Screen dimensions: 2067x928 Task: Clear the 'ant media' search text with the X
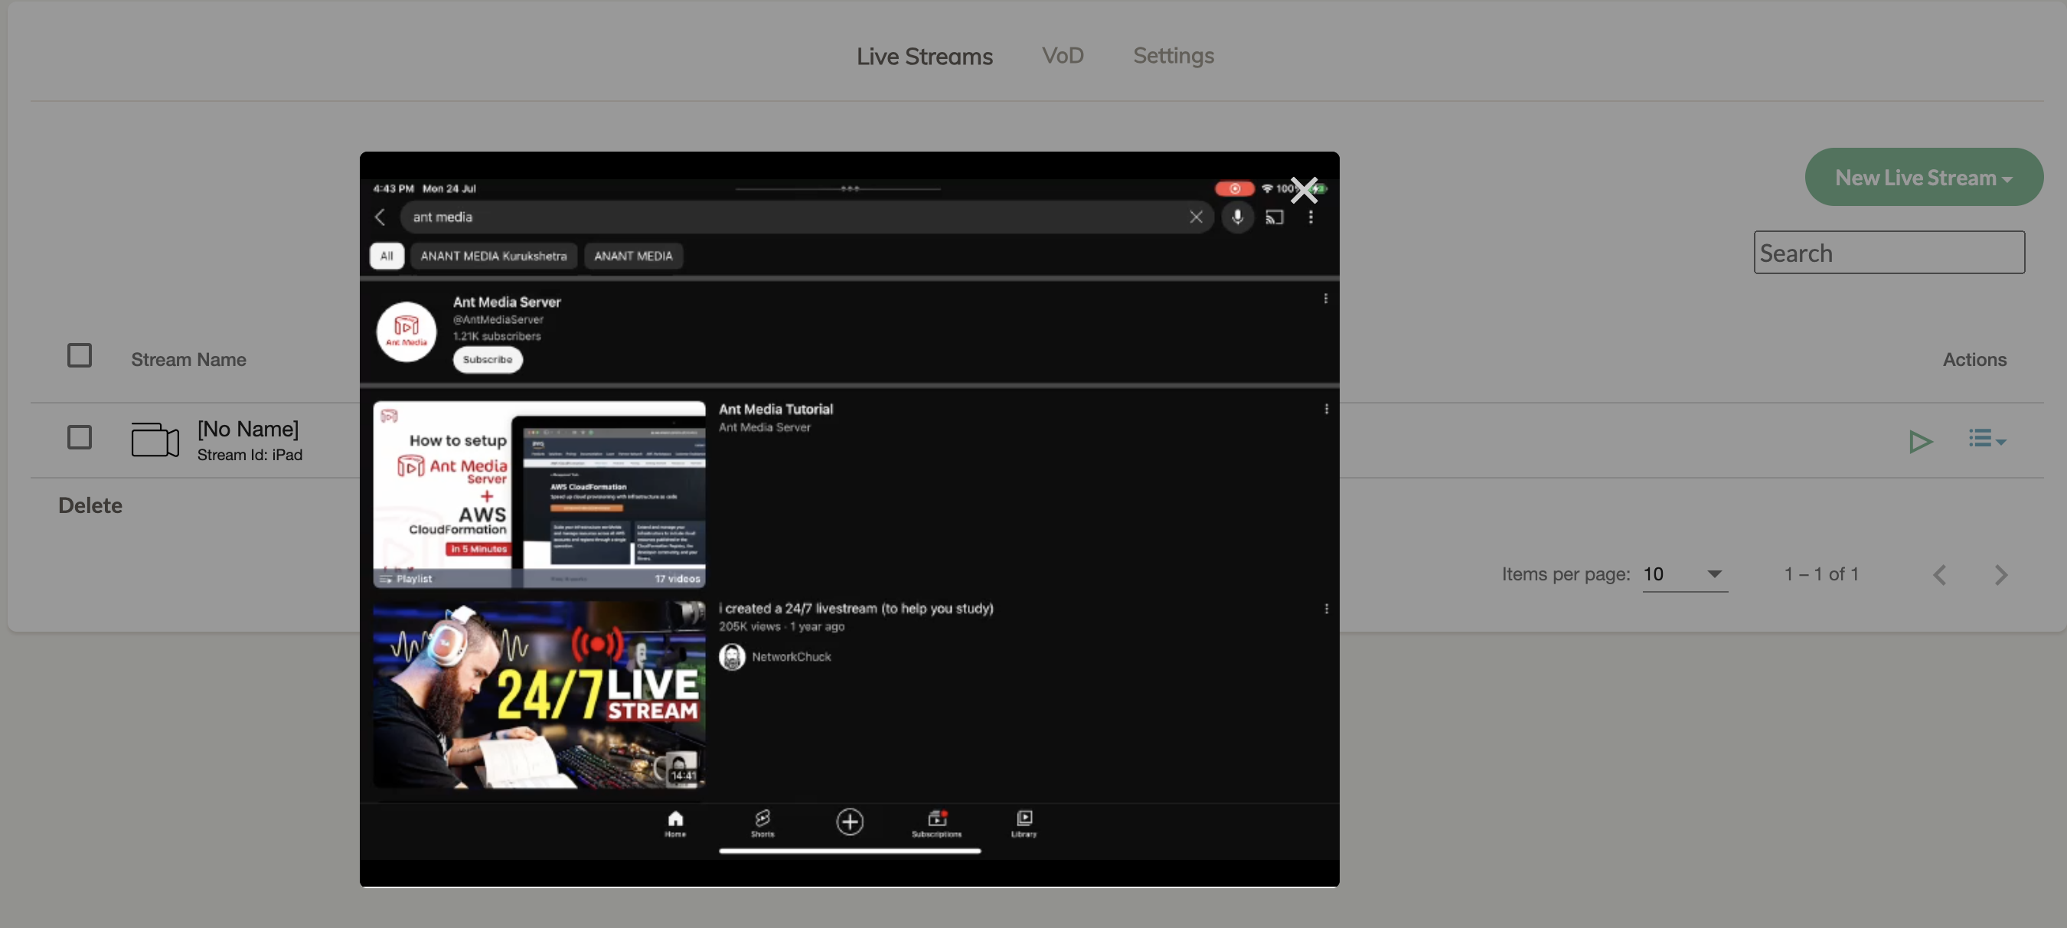tap(1196, 217)
